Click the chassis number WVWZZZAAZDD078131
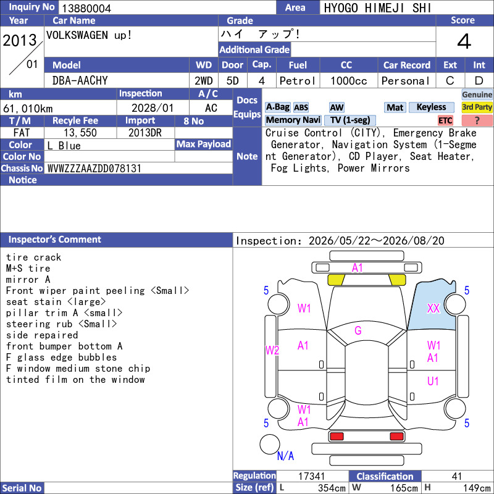 (x=94, y=169)
